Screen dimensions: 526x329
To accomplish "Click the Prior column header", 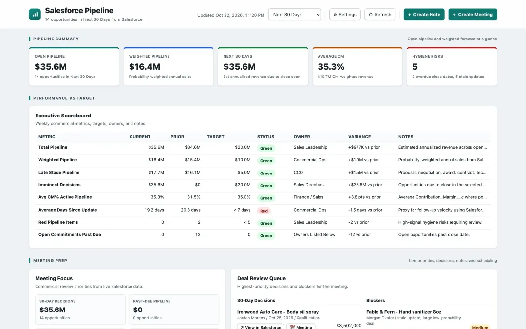I will (177, 137).
